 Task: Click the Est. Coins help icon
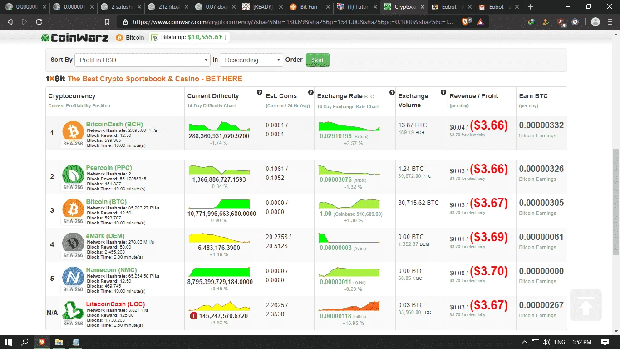(x=311, y=92)
